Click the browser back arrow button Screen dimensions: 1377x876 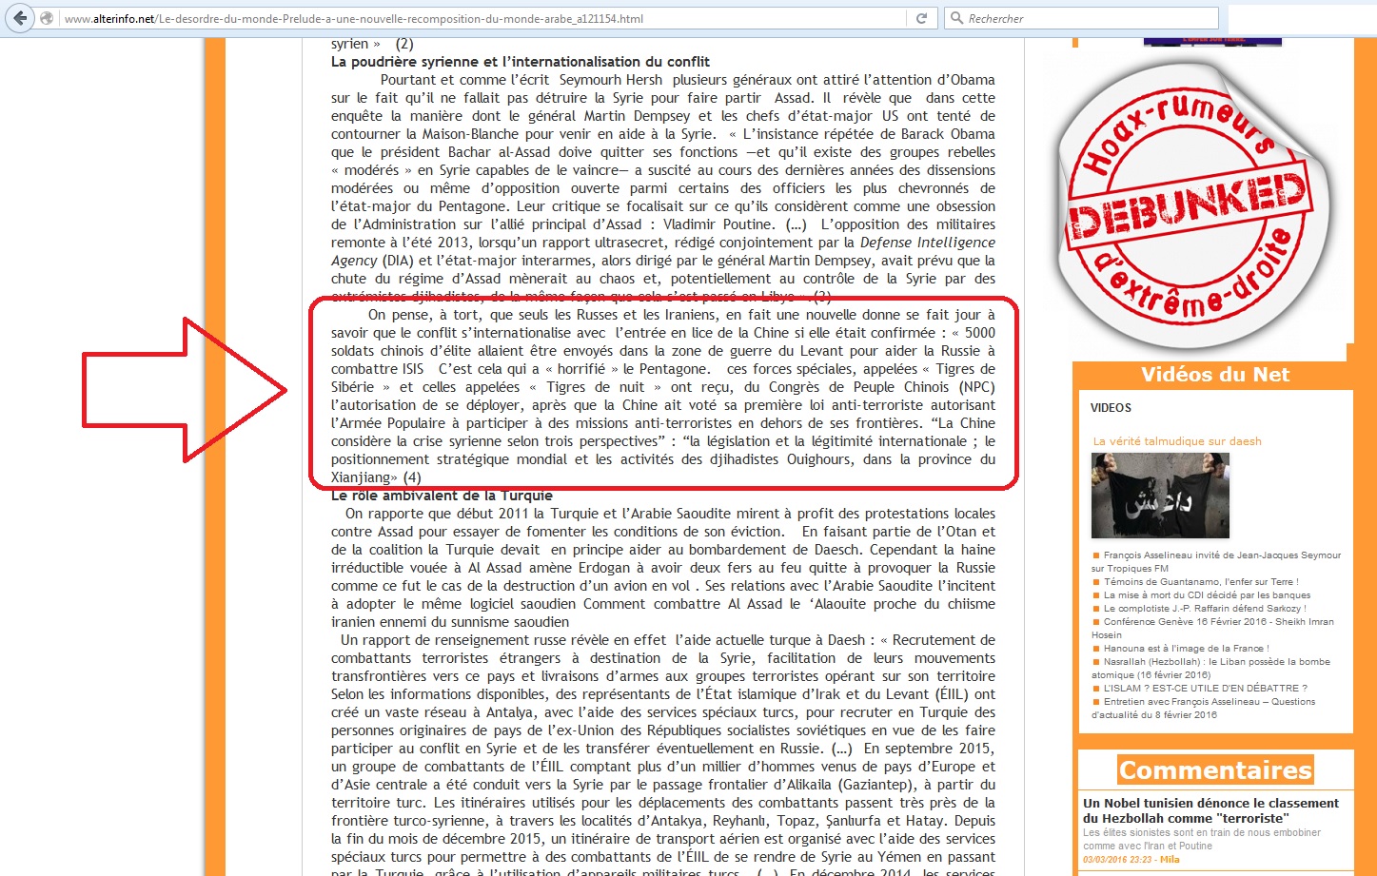pos(20,18)
